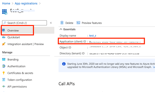This screenshot has height=92, width=155.
Task: Click Delete in the toolbar
Action: coord(69,23)
